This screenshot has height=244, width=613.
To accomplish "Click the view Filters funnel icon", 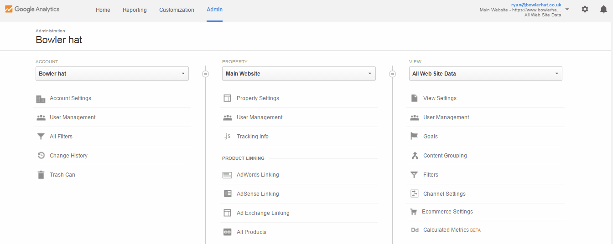I will tap(414, 175).
